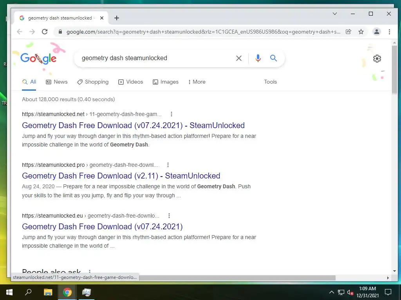Close the geometry dash steamunlocked tab
Viewport: 401px width, 300px height.
(x=102, y=18)
